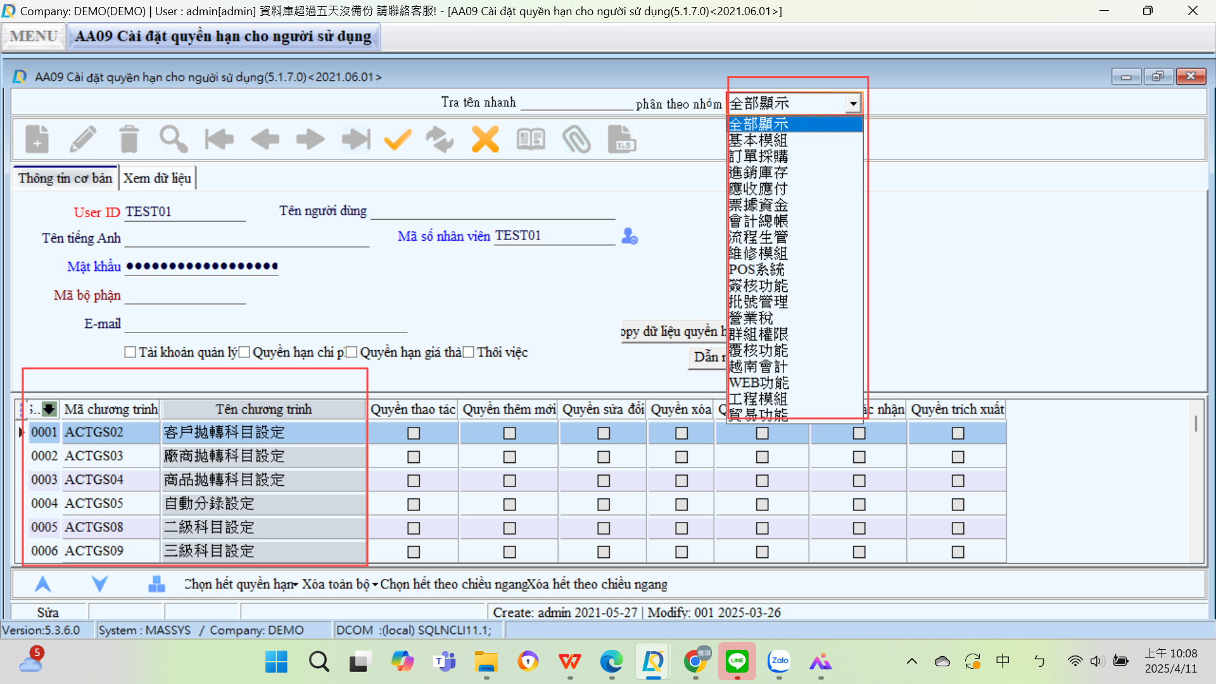Toggle Quyền hạn giá thành checkbox
The image size is (1216, 684).
coord(352,352)
